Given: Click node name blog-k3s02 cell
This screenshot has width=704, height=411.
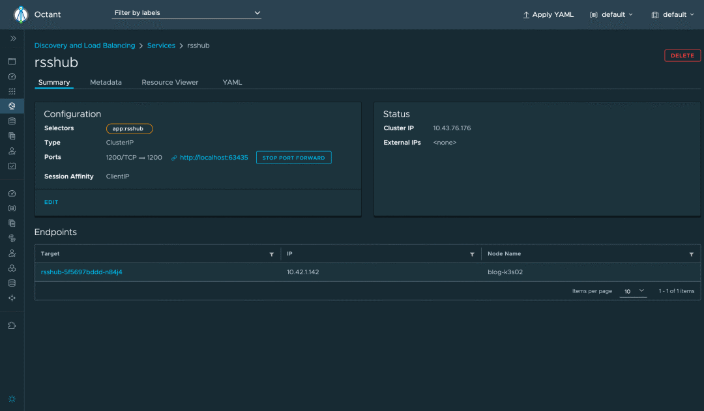Looking at the screenshot, I should (x=505, y=272).
